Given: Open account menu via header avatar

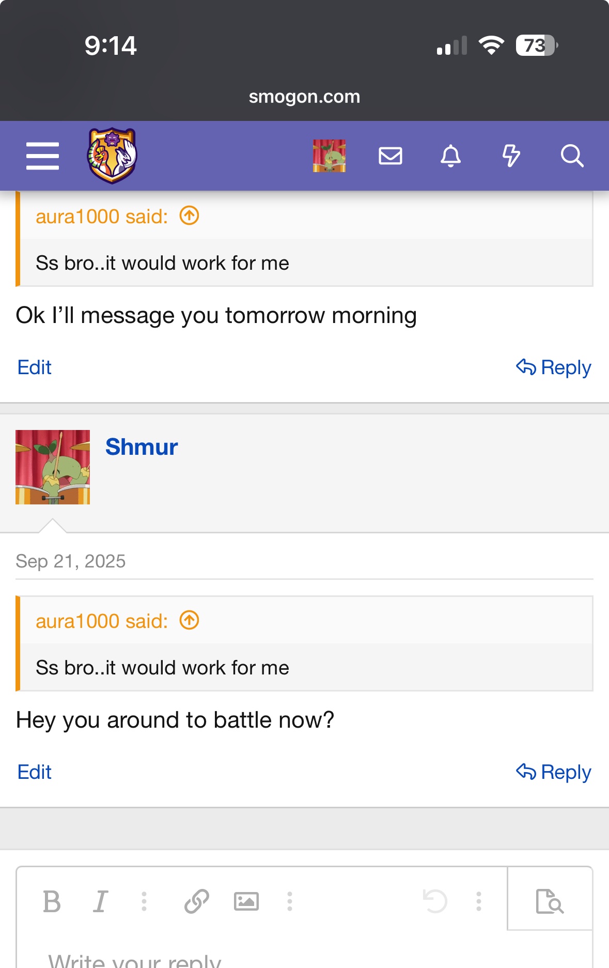Looking at the screenshot, I should (x=329, y=156).
